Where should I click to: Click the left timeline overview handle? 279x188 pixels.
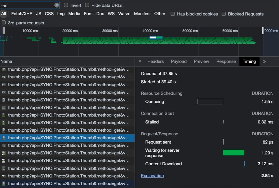(4, 31)
